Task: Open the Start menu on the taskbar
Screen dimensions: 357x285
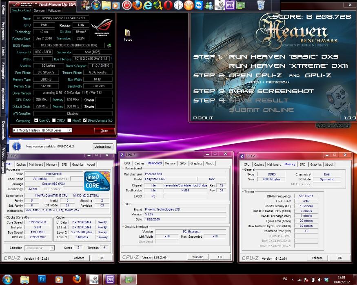Action: point(7,279)
